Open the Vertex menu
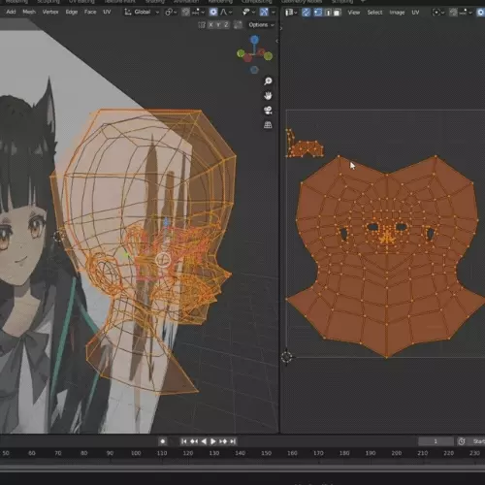The height and width of the screenshot is (485, 485). [x=50, y=12]
